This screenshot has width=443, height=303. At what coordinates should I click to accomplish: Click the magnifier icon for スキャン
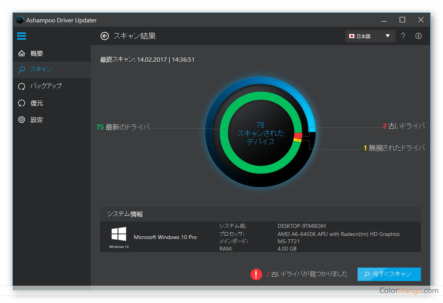[22, 70]
